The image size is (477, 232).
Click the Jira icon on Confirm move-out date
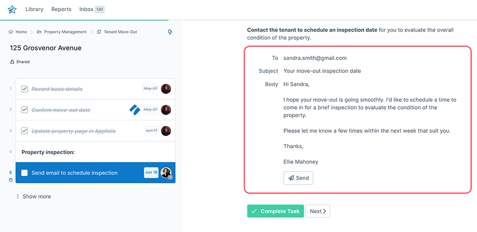click(x=135, y=110)
